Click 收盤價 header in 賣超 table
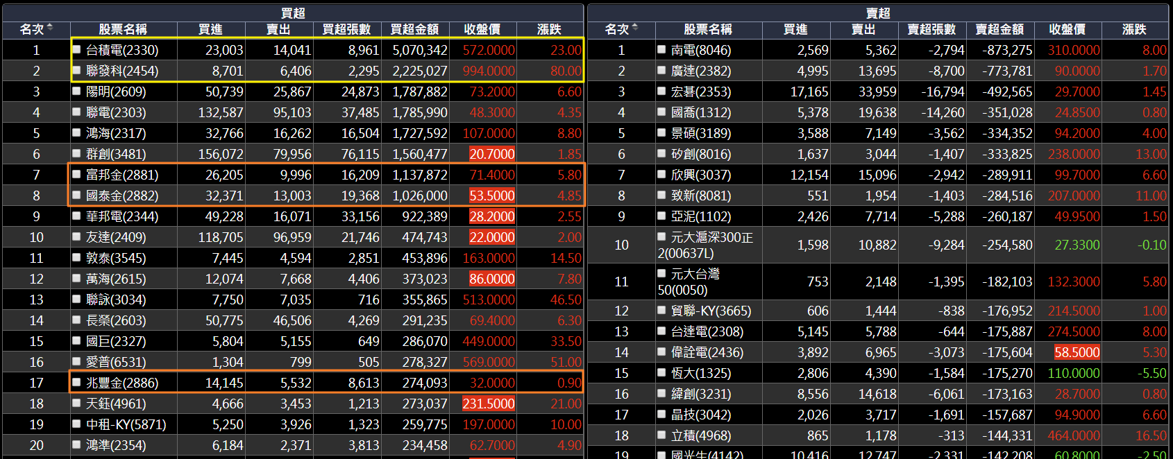 point(1067,29)
